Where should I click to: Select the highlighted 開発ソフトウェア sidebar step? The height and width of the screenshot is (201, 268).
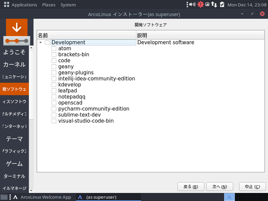[x=14, y=89]
